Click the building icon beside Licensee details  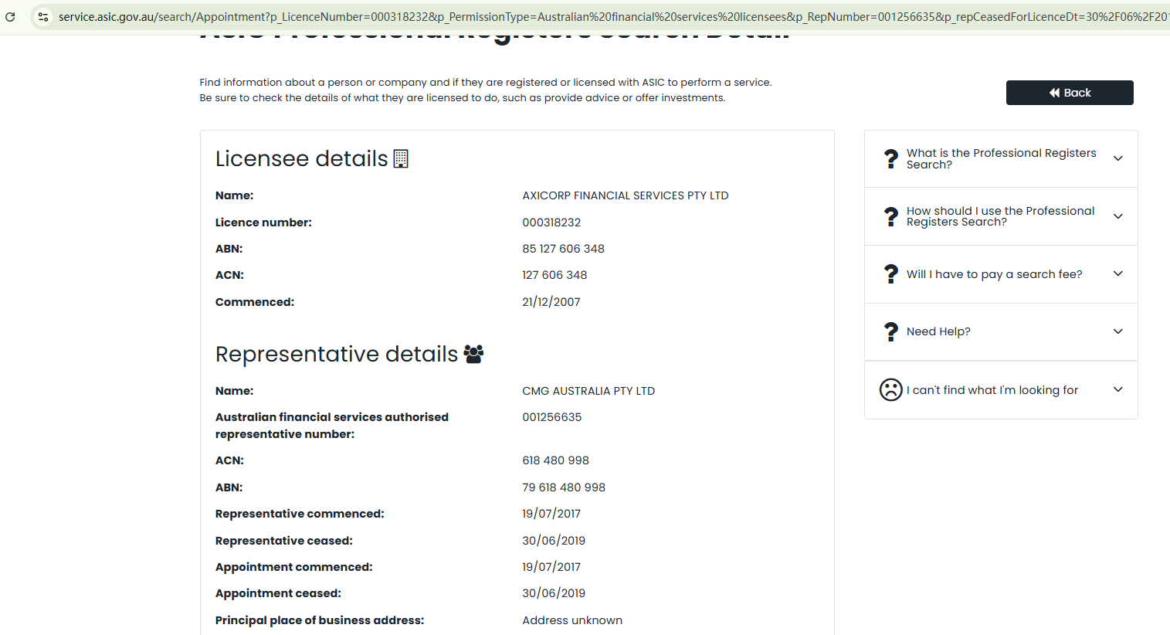(401, 158)
